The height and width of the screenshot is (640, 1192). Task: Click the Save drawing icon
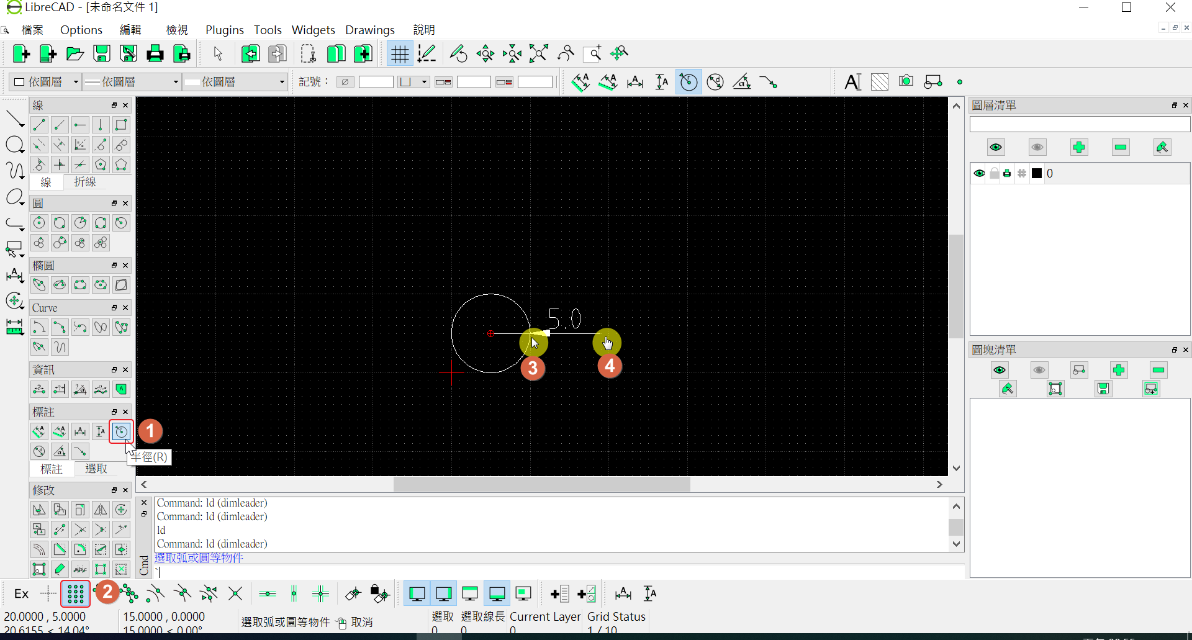102,53
